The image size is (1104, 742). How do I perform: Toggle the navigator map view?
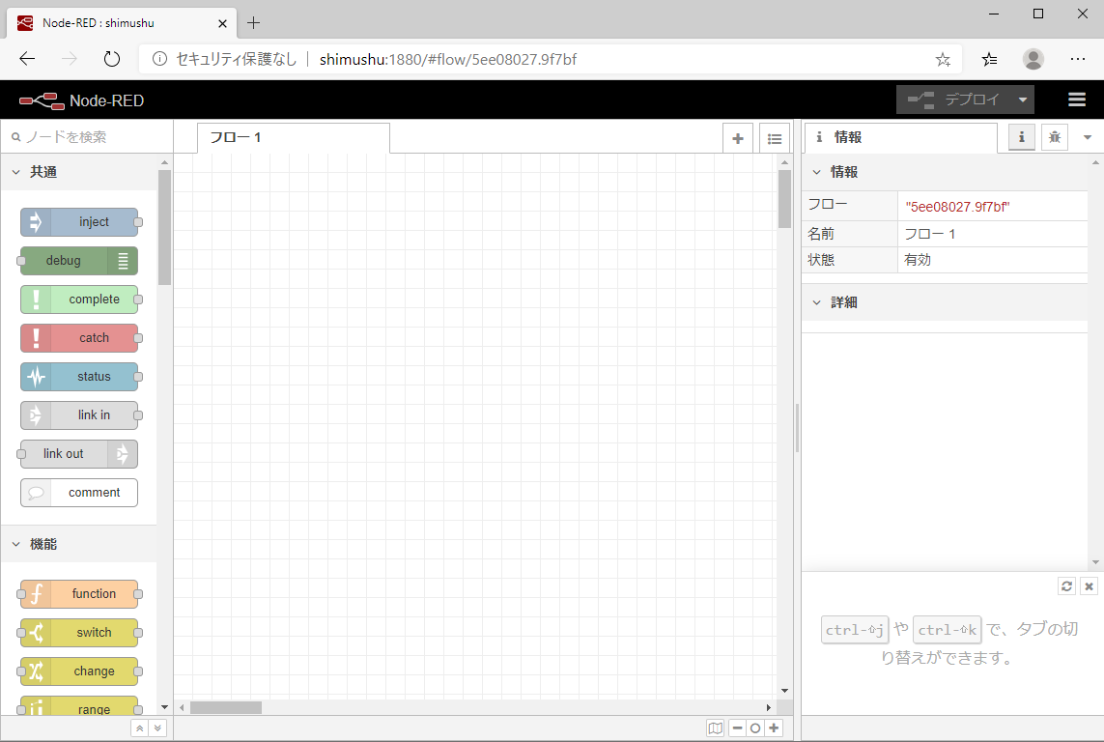[x=716, y=728]
